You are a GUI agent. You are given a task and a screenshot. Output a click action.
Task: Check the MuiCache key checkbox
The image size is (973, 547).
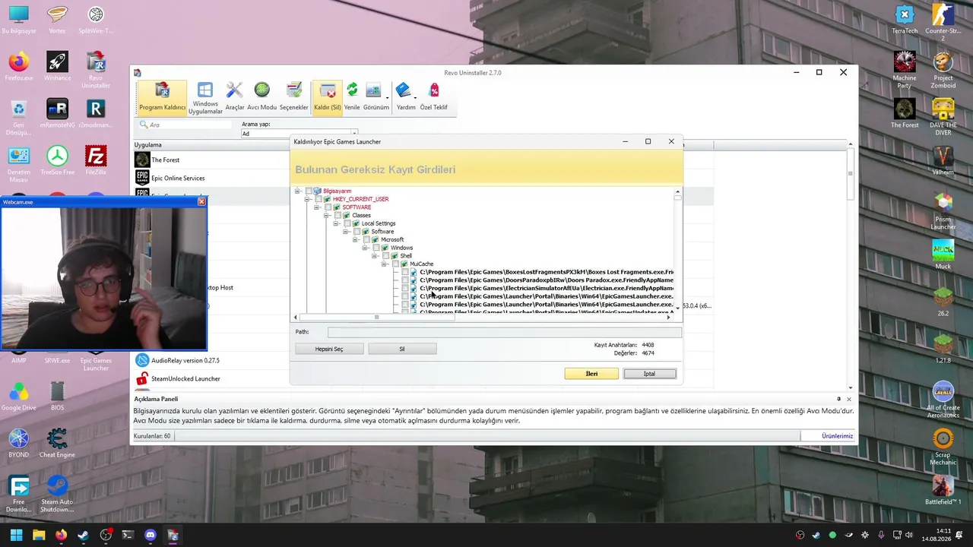click(395, 264)
